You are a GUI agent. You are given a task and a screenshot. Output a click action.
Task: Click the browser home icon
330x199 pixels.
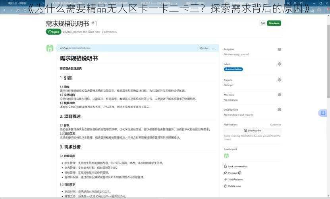pos(25,10)
